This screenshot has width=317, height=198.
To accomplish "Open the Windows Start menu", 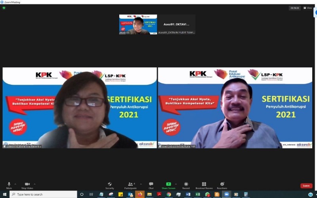I will (x=4, y=194).
